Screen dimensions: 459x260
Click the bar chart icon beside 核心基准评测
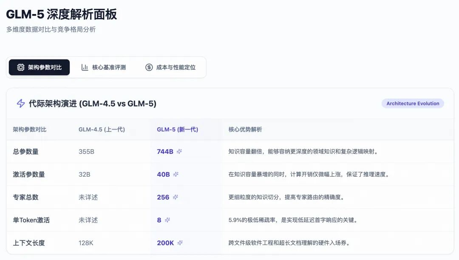pyautogui.click(x=85, y=67)
